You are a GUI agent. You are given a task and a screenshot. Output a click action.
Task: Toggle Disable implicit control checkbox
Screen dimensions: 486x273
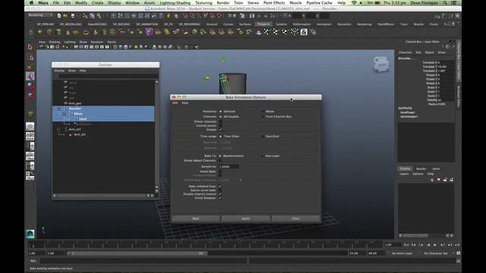pyautogui.click(x=220, y=194)
